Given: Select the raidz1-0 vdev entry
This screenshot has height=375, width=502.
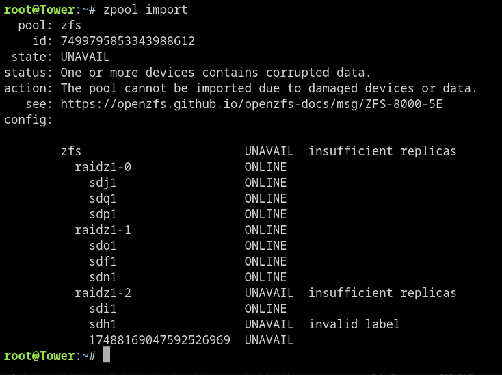Looking at the screenshot, I should [x=103, y=167].
